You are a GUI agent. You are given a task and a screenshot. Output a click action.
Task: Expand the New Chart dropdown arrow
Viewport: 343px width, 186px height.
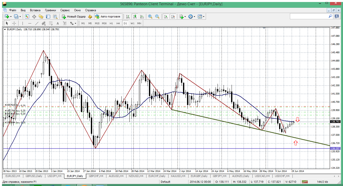click(11, 16)
